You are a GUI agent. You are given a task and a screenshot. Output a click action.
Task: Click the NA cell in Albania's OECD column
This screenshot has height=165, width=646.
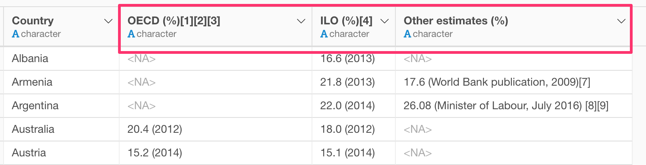(x=216, y=59)
